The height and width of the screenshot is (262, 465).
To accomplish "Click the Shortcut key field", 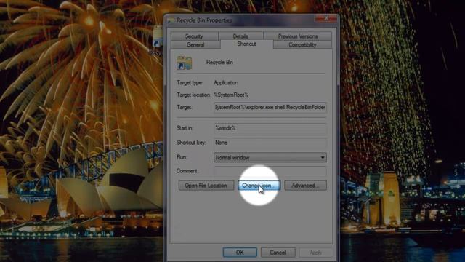I will click(x=270, y=143).
